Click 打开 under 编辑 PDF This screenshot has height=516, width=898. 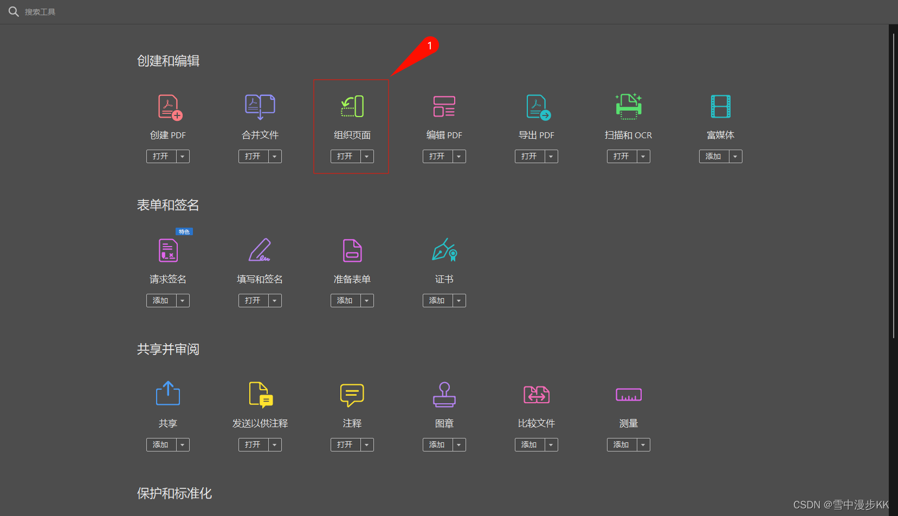tap(437, 156)
